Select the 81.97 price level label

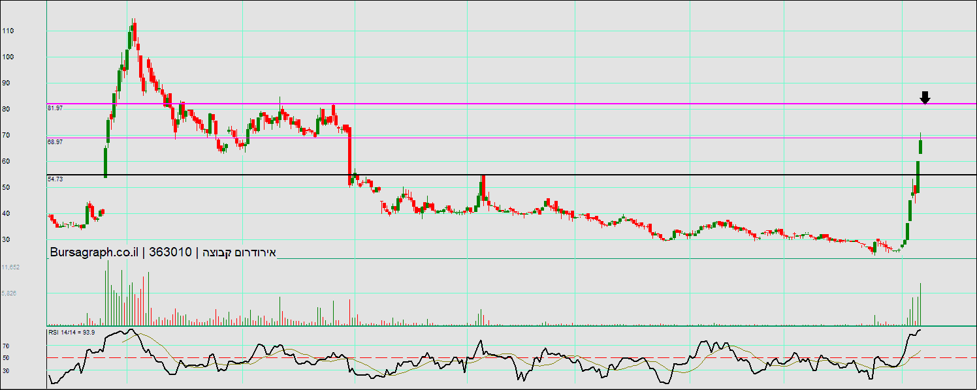coord(56,108)
